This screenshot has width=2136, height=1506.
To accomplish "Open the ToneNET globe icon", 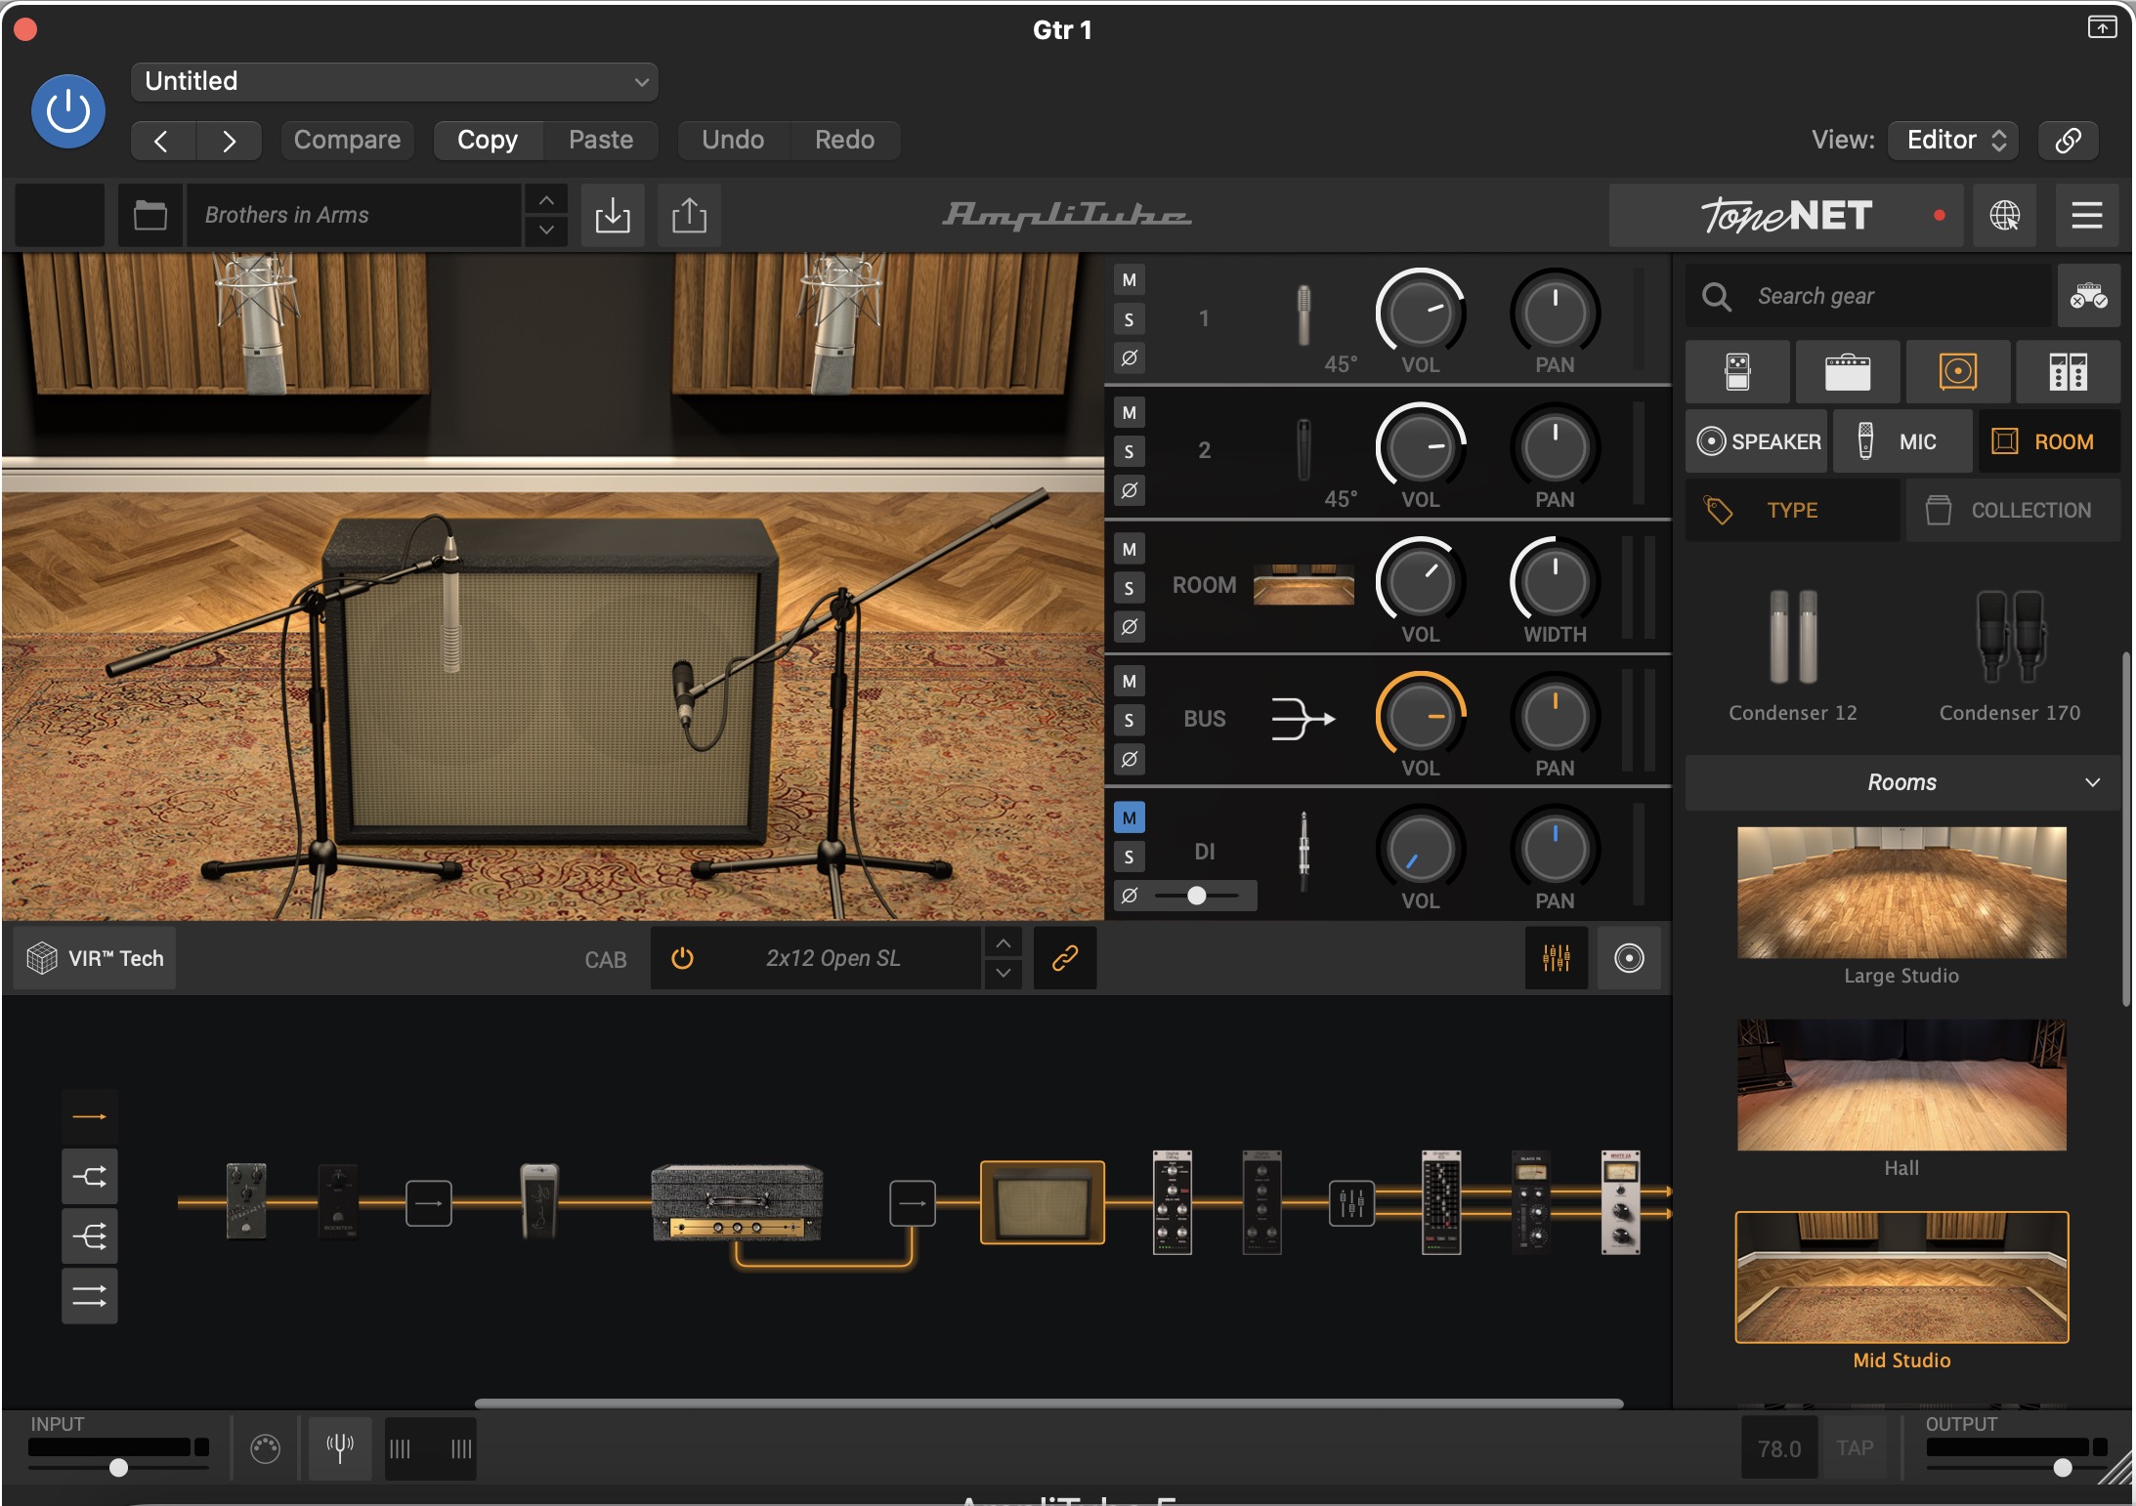I will (2004, 215).
